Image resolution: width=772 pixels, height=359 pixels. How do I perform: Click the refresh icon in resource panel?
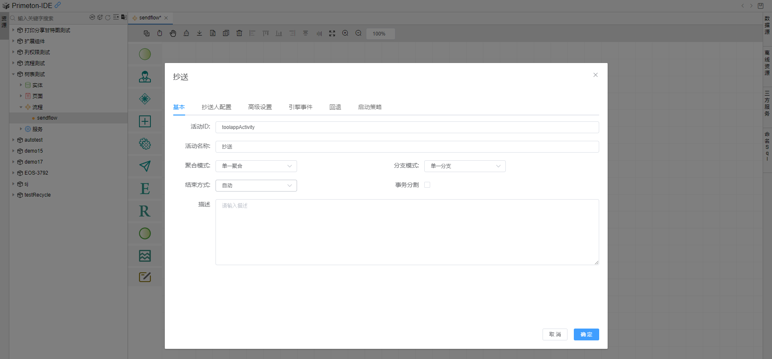(108, 17)
